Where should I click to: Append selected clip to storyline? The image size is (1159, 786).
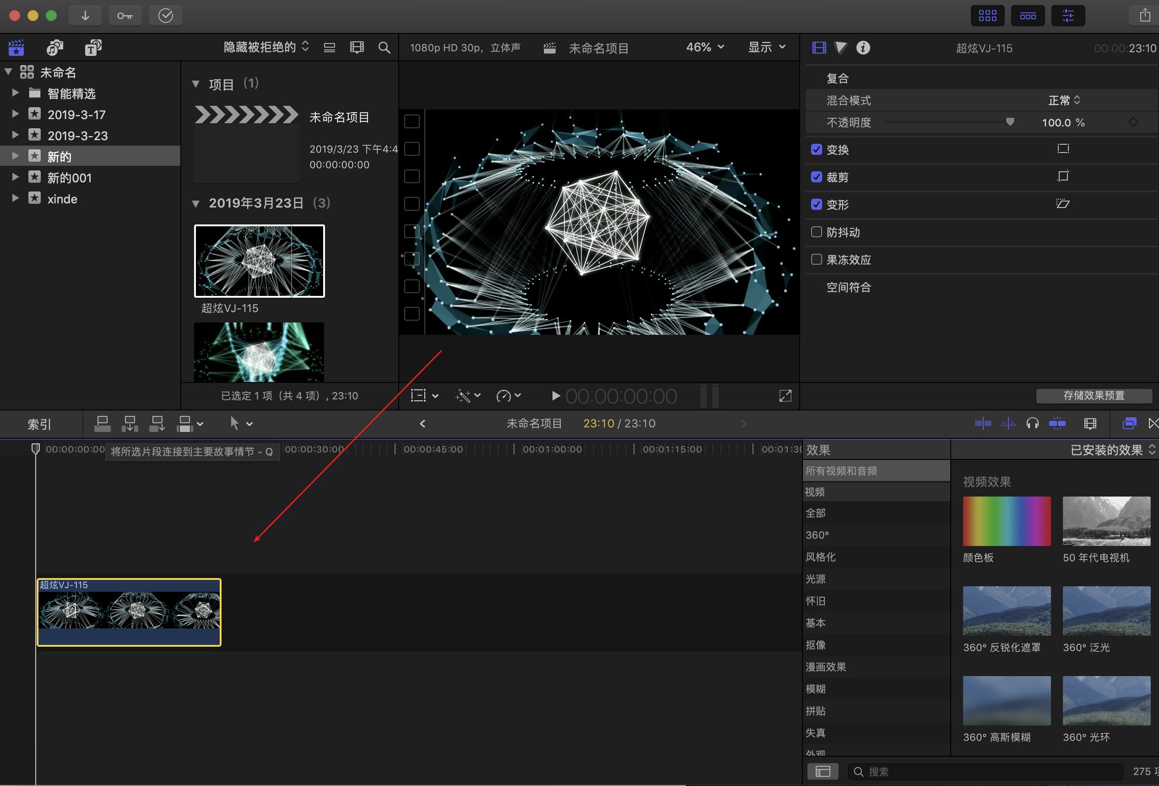(157, 424)
